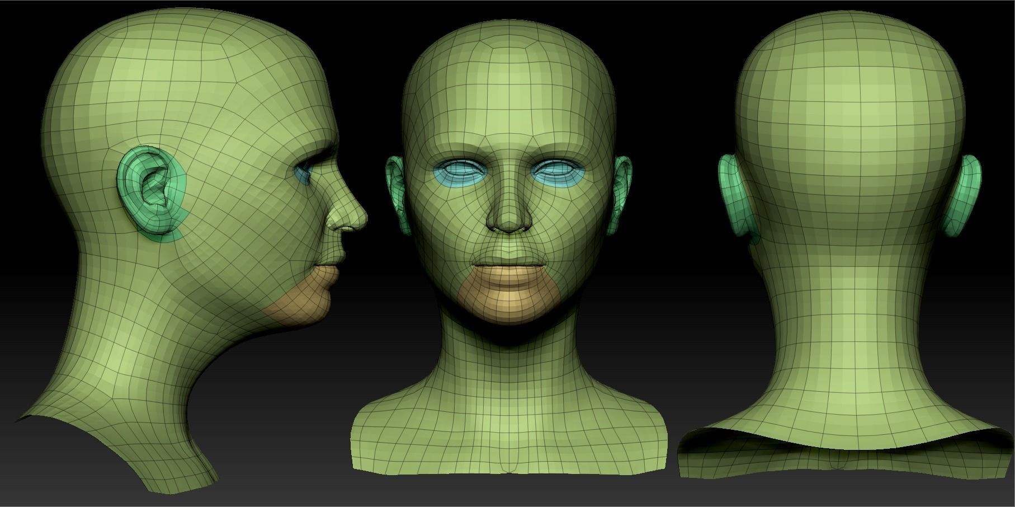
Task: Select the teal ear on the profile head
Action: click(152, 194)
